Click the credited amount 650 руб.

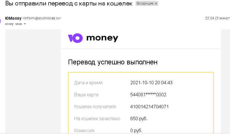[x=139, y=118]
